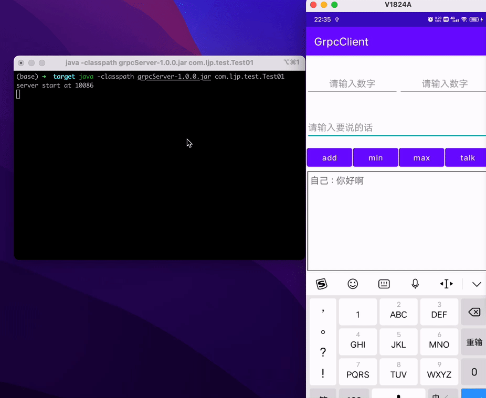Screen dimensions: 486x398
Task: Tap the 3 DEF key
Action: point(439,312)
